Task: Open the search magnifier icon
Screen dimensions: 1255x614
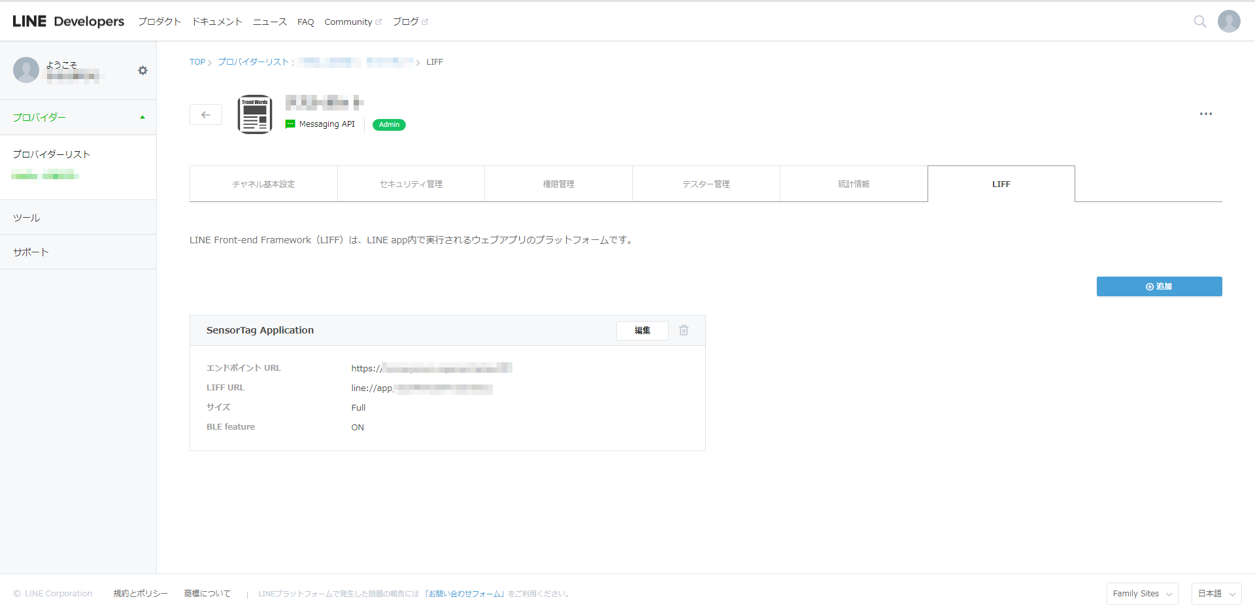Action: (x=1200, y=22)
